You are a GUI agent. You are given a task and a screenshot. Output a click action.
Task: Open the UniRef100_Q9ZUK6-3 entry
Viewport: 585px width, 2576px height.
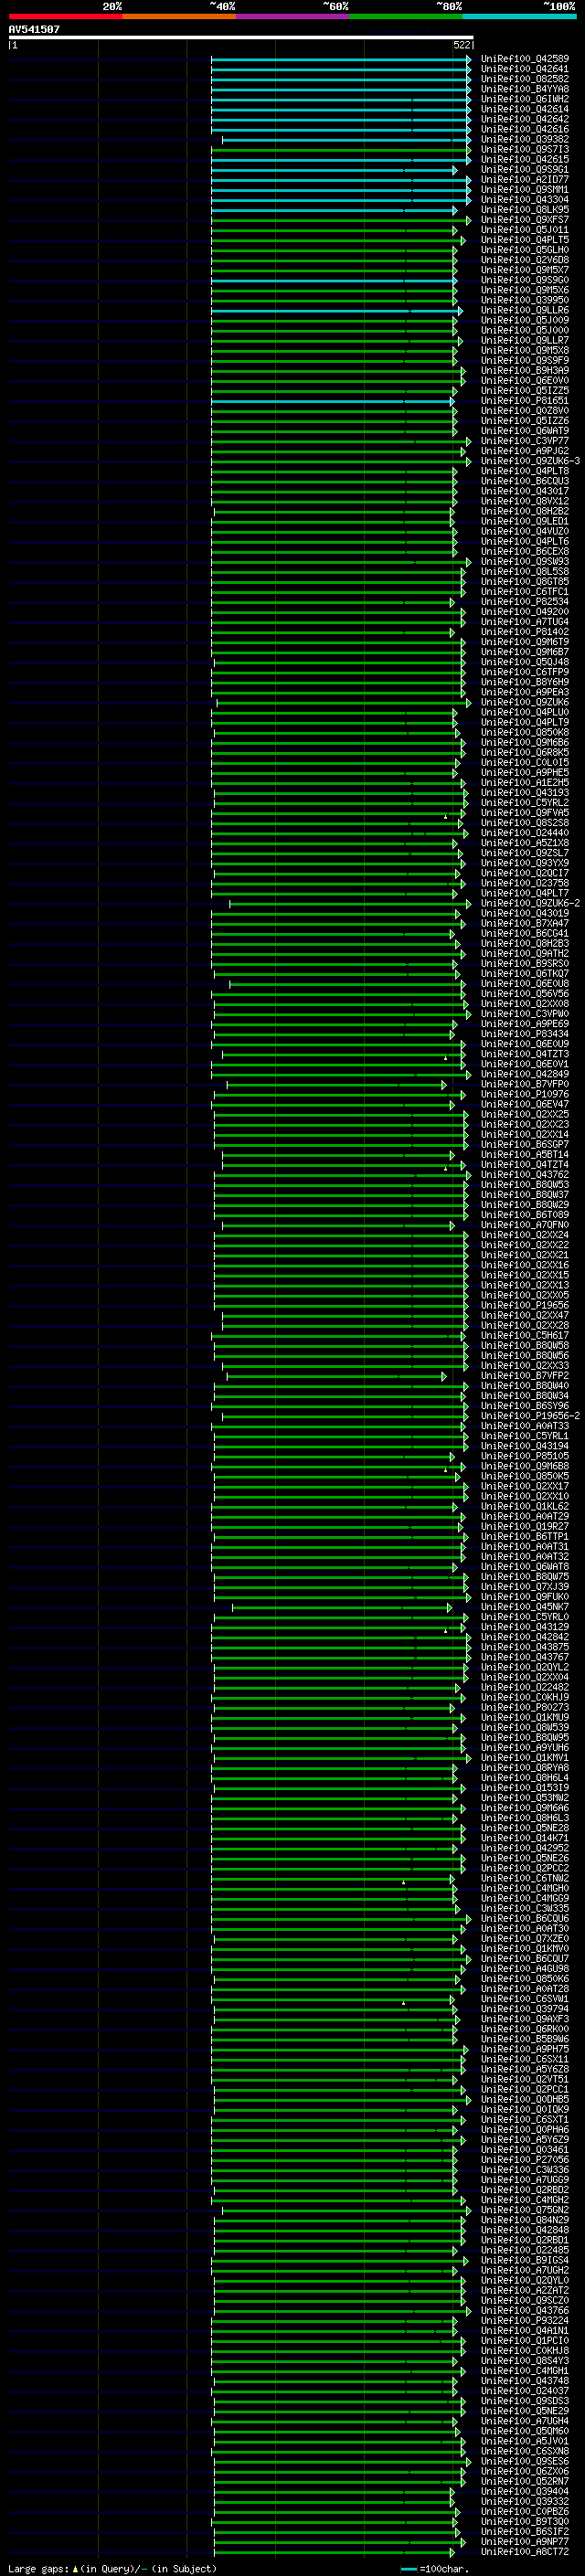click(x=530, y=461)
